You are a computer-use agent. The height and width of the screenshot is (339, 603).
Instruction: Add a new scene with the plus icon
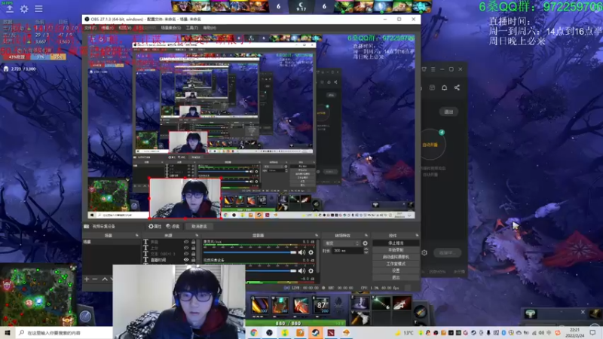click(87, 279)
